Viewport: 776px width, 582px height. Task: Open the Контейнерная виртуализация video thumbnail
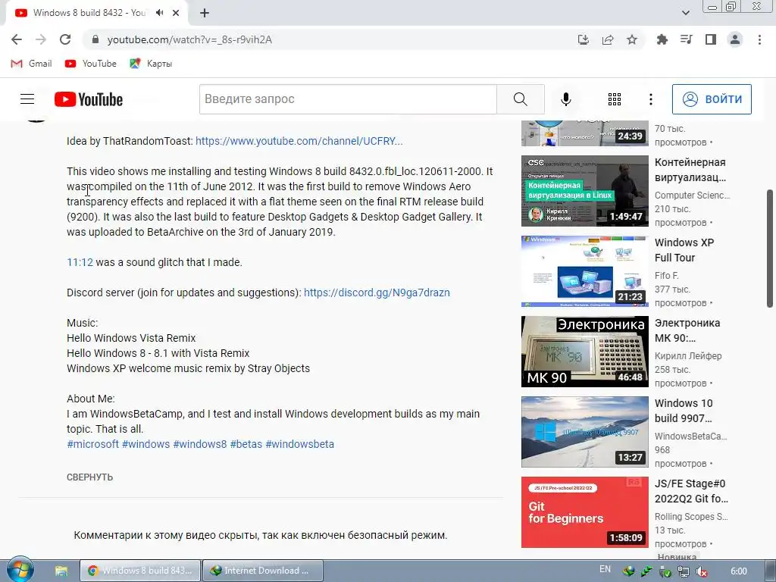tap(584, 191)
